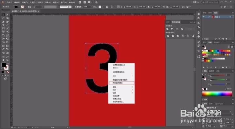
Task: Open 对象(O) menu
Action: tap(24, 2)
